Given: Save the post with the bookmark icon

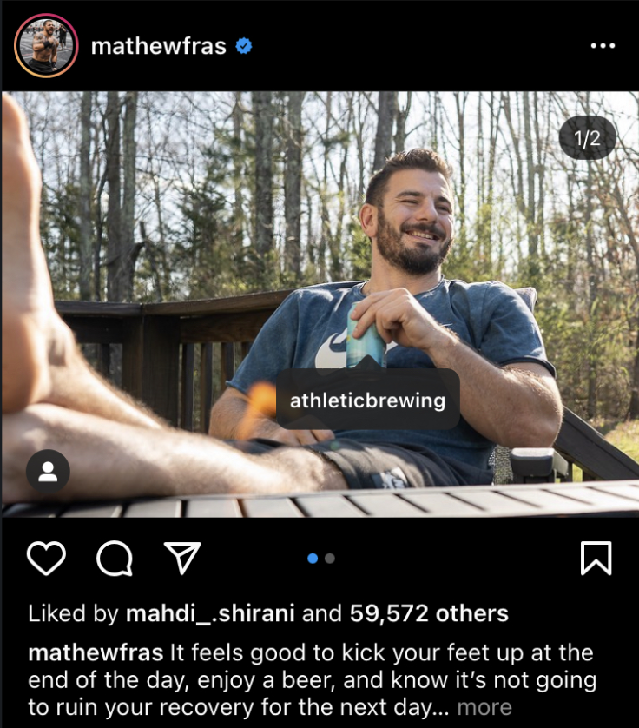Looking at the screenshot, I should tap(596, 558).
